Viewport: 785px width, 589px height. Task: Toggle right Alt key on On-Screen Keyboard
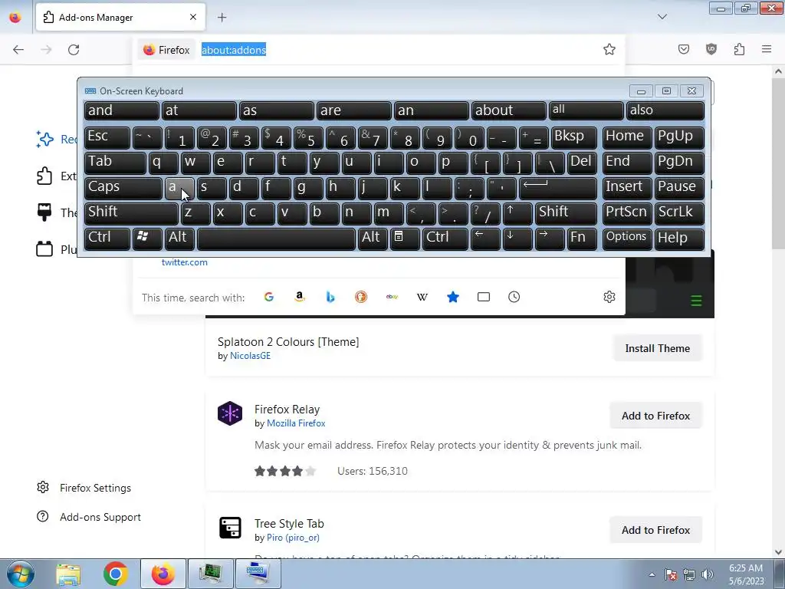pyautogui.click(x=373, y=238)
